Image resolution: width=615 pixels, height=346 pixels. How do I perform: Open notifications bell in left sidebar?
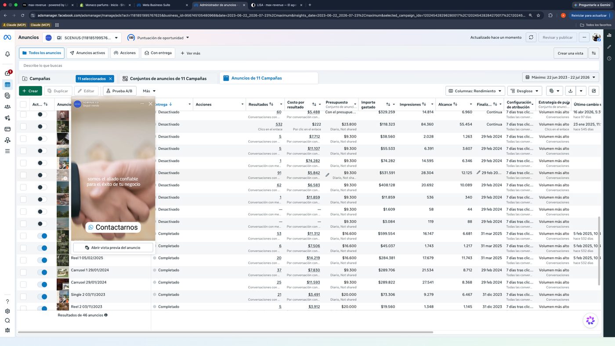point(7,54)
